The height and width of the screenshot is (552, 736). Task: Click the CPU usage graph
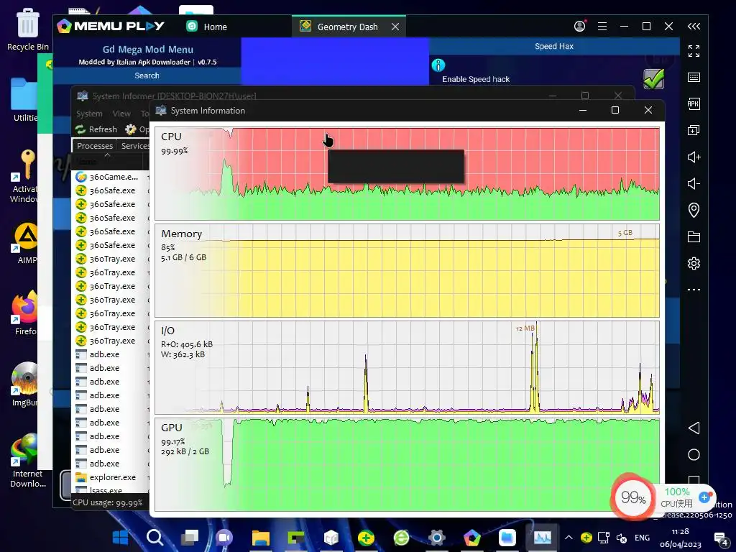(407, 174)
